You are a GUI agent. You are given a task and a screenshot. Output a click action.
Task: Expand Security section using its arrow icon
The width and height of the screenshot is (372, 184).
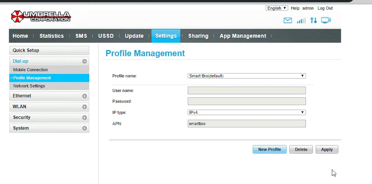tap(85, 117)
